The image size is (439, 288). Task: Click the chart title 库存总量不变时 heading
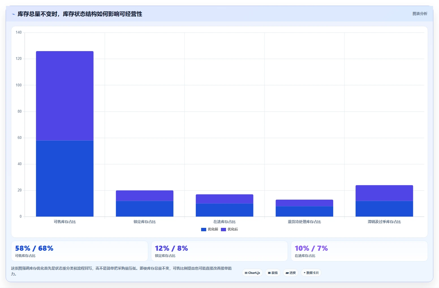(80, 14)
